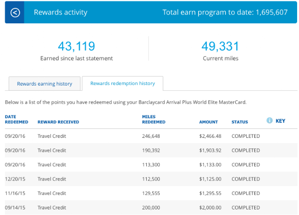The height and width of the screenshot is (215, 299).
Task: Click the back arrow icon
Action: (x=15, y=13)
